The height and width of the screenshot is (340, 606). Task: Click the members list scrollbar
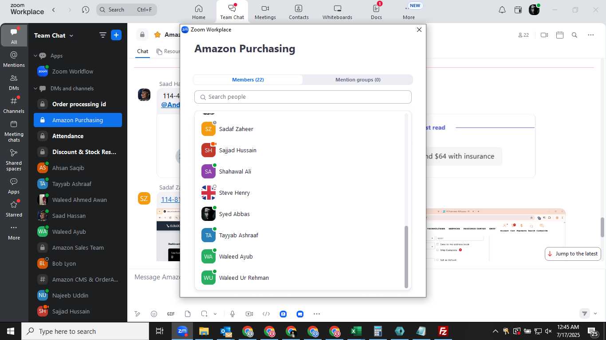tap(406, 257)
